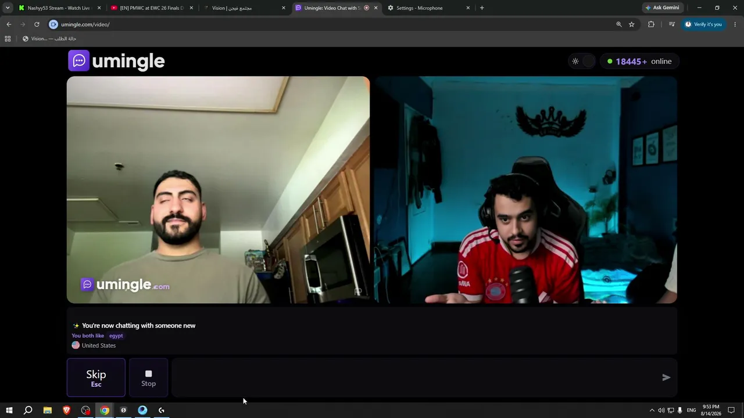
Task: Open the Chrome three-dot menu
Action: click(735, 24)
